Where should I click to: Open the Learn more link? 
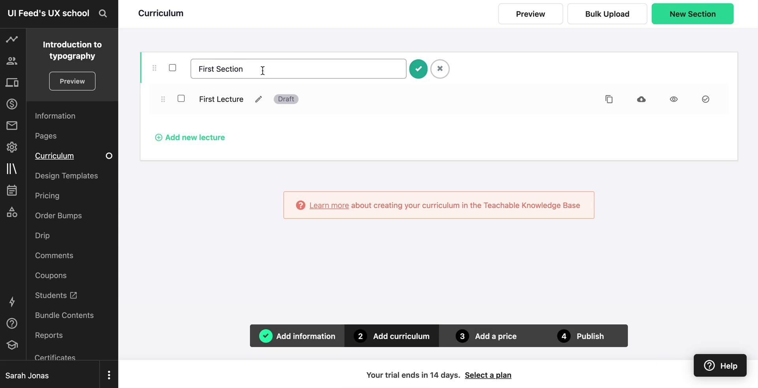(329, 205)
